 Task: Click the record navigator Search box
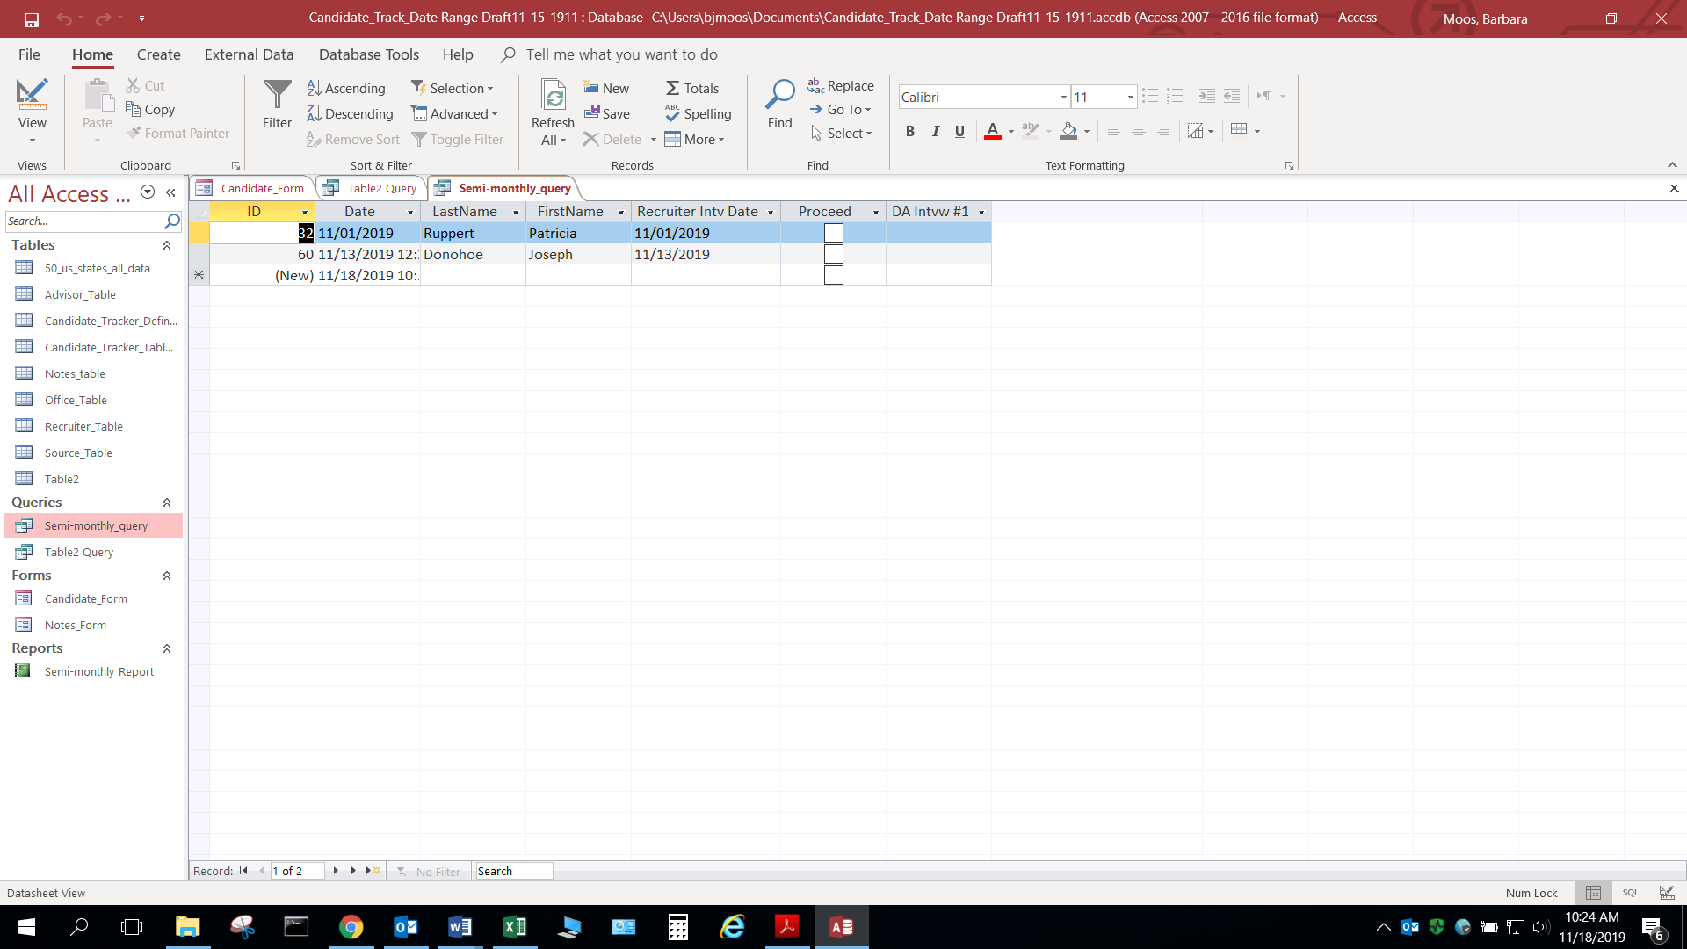coord(513,871)
